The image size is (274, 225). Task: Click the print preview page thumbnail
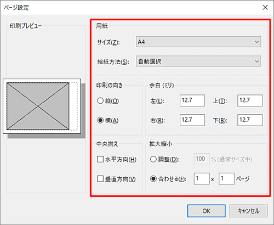[x=42, y=106]
